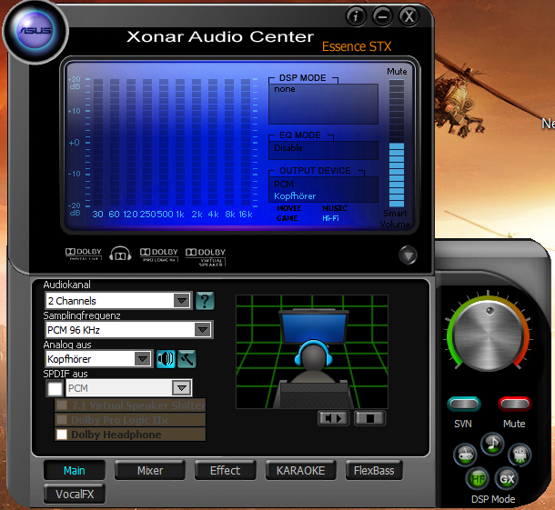Screen dimensions: 555x510
Task: Click the 16k equalizer band column
Action: point(246,142)
